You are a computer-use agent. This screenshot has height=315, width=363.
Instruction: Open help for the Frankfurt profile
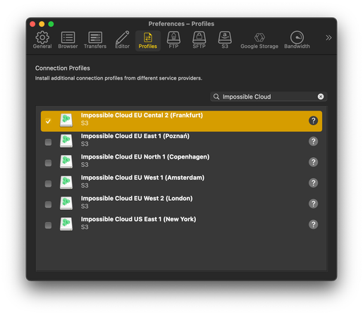[313, 121]
